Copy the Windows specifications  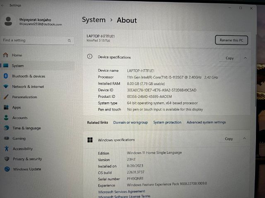coord(229,139)
